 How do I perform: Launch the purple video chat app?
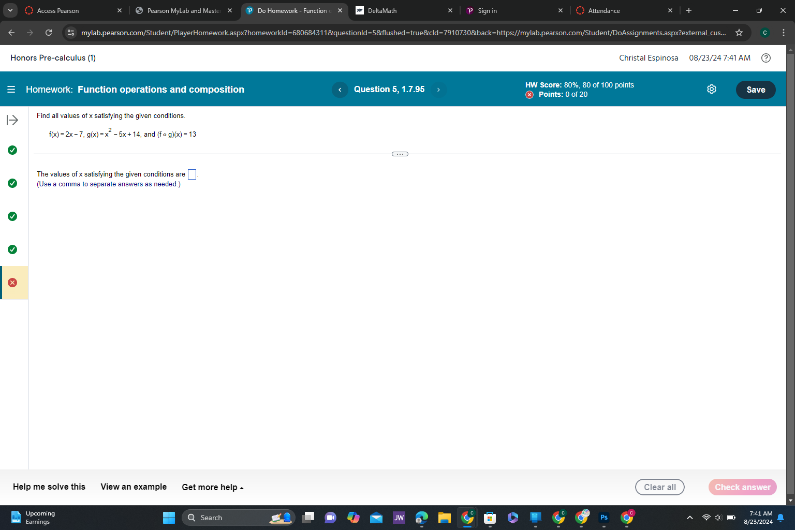pyautogui.click(x=331, y=518)
